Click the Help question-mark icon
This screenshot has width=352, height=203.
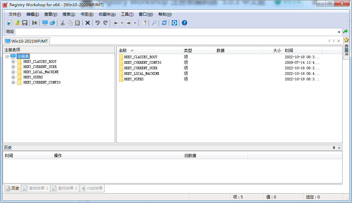point(184,23)
